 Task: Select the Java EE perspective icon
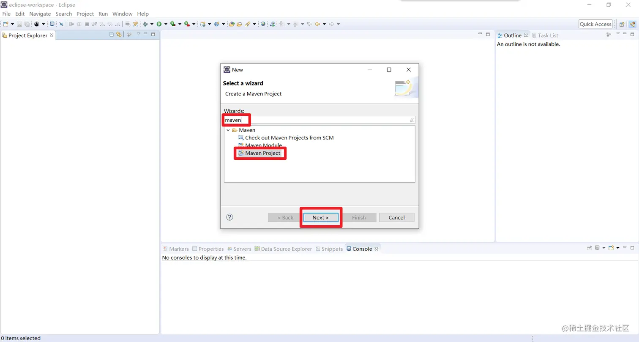pos(632,24)
